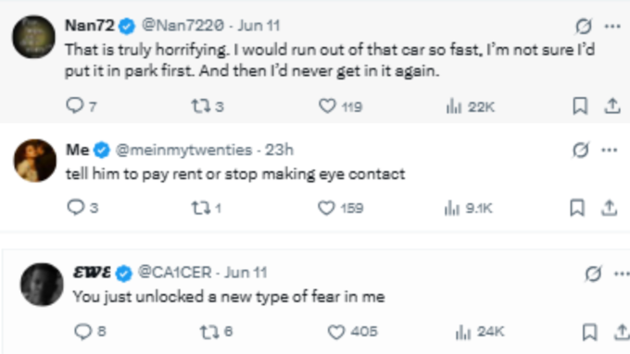Share the tweet from Me

tap(610, 208)
